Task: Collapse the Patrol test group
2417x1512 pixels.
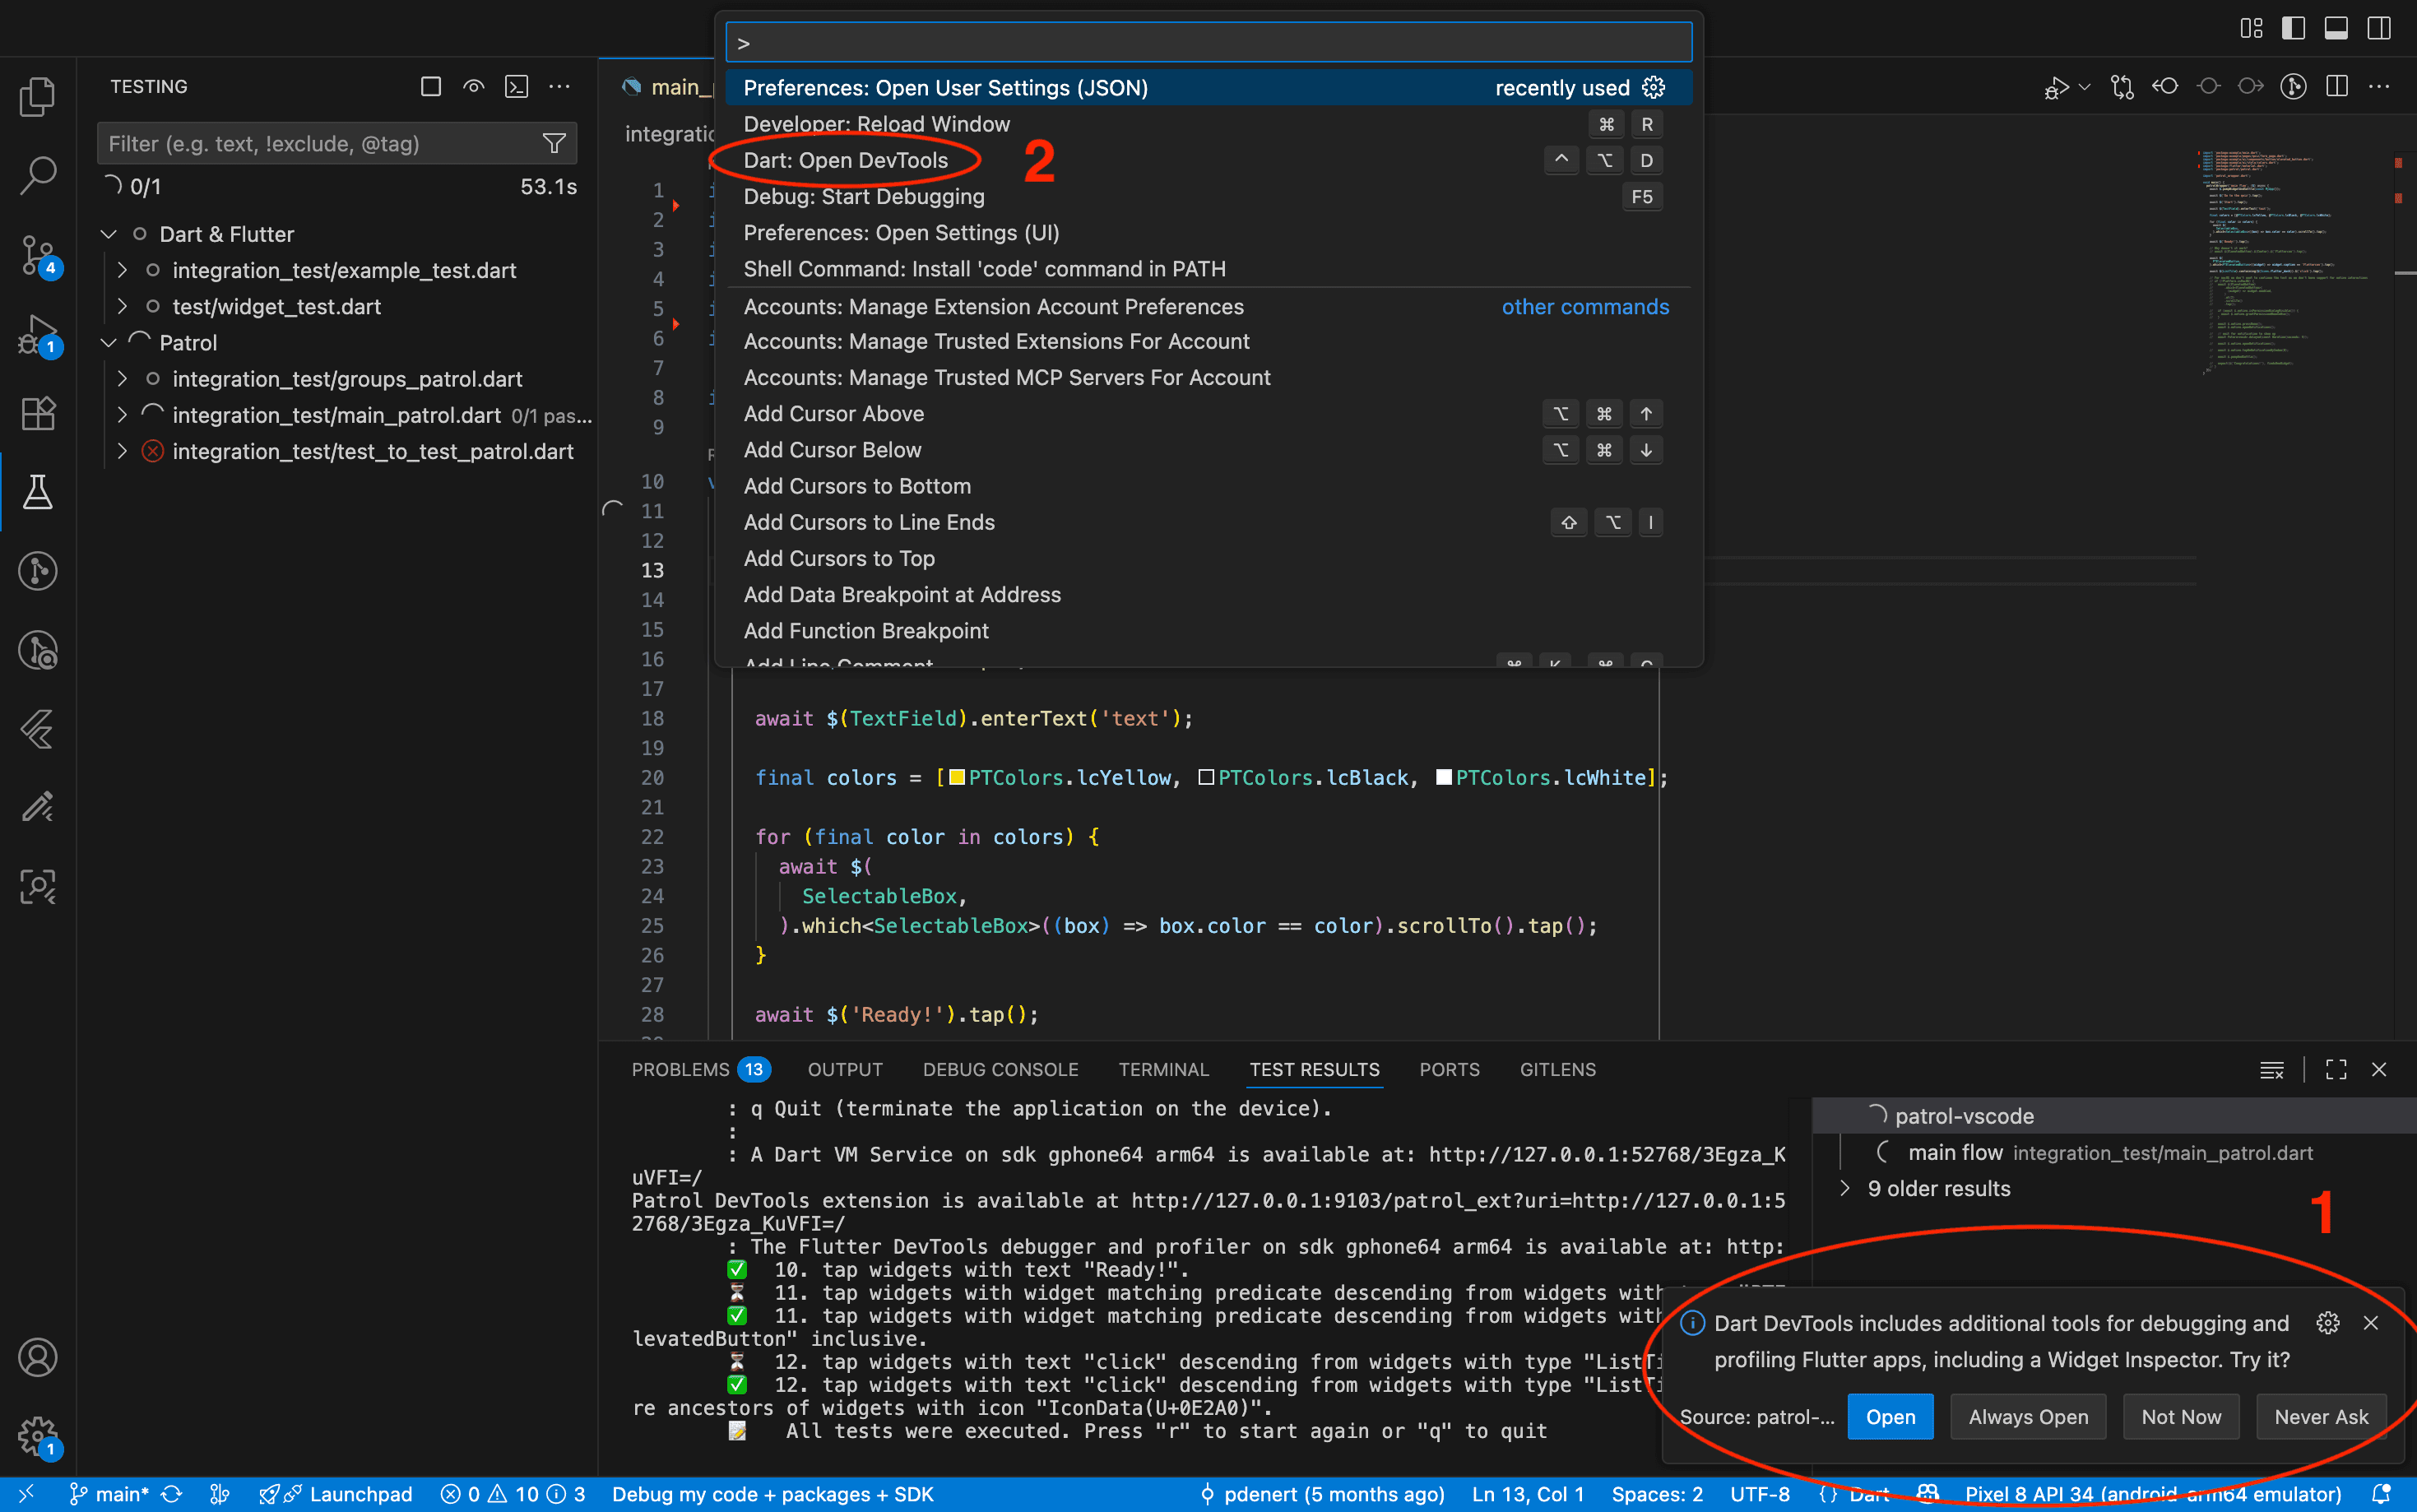Action: (x=108, y=342)
